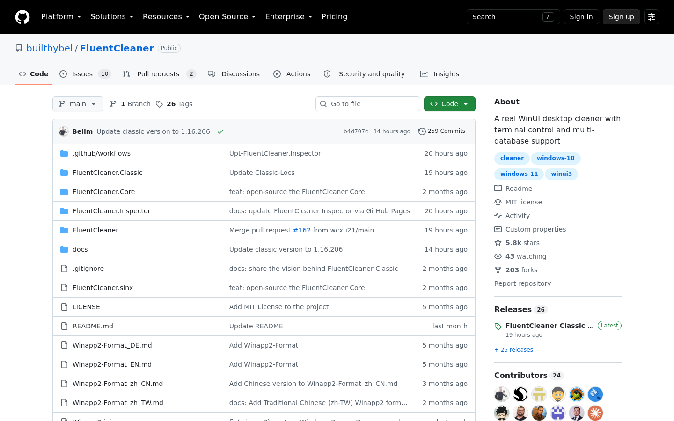Click the FluentCleaner.Inspector folder icon
The image size is (674, 421).
64,211
